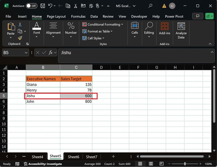Click Accessibility: Investigate in status bar

(x=43, y=164)
